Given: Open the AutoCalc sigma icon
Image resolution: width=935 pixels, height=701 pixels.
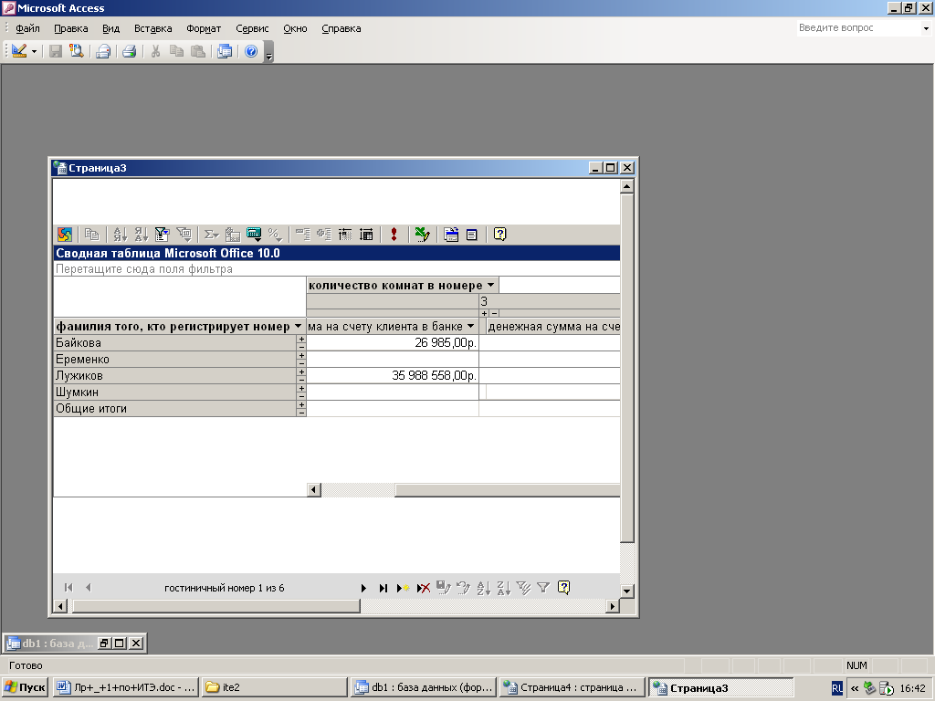Looking at the screenshot, I should [x=211, y=235].
